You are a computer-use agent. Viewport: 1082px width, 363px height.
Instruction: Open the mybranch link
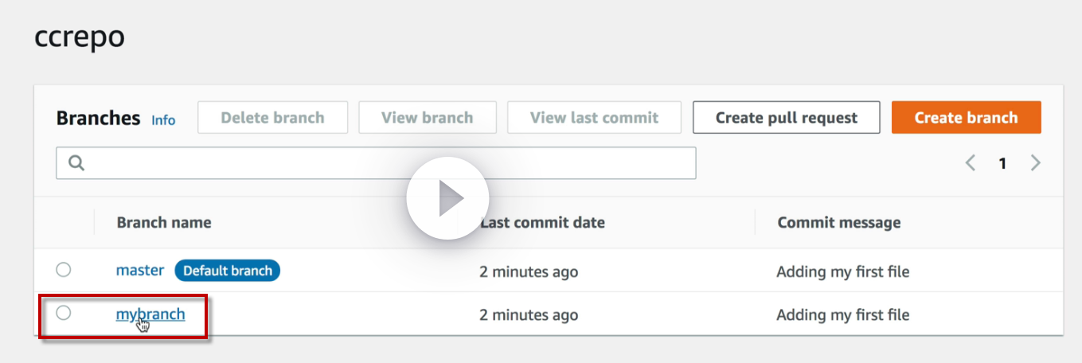(x=150, y=314)
